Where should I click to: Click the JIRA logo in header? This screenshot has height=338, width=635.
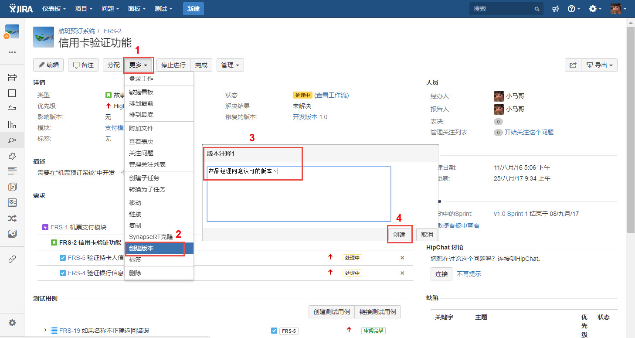[20, 9]
